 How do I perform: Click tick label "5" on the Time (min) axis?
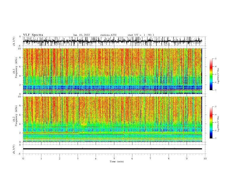114,159
